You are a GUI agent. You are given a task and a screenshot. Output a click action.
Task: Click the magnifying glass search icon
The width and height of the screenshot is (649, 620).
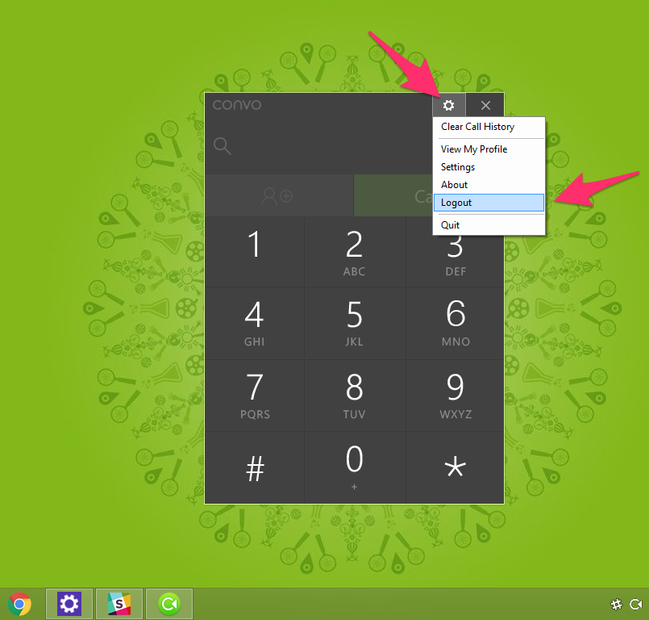223,146
